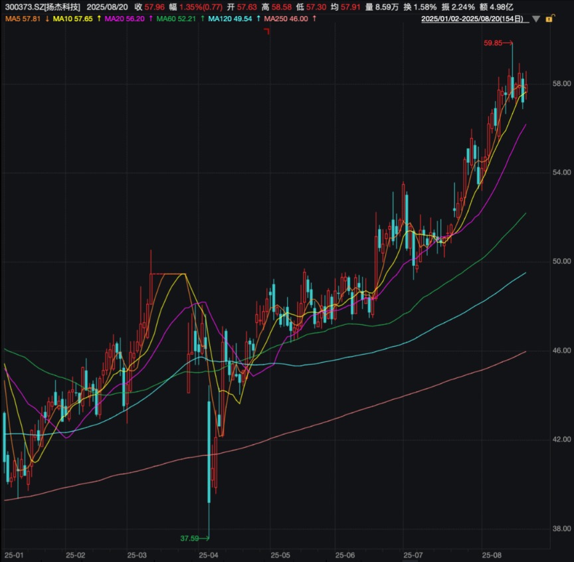Click the 25-08 label on time axis
Image resolution: width=574 pixels, height=562 pixels.
[491, 554]
